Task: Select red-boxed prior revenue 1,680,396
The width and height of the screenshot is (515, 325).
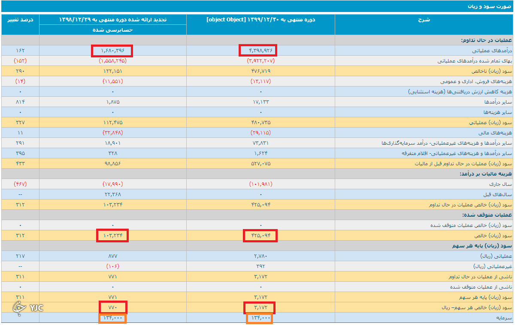Action: tap(112, 51)
